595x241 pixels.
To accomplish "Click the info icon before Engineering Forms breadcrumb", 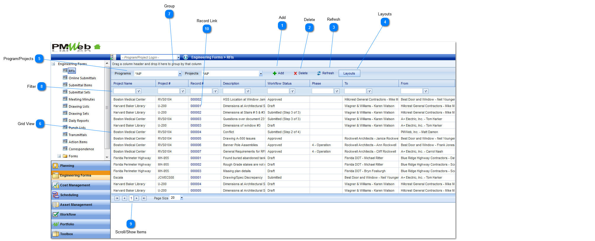I will [185, 57].
